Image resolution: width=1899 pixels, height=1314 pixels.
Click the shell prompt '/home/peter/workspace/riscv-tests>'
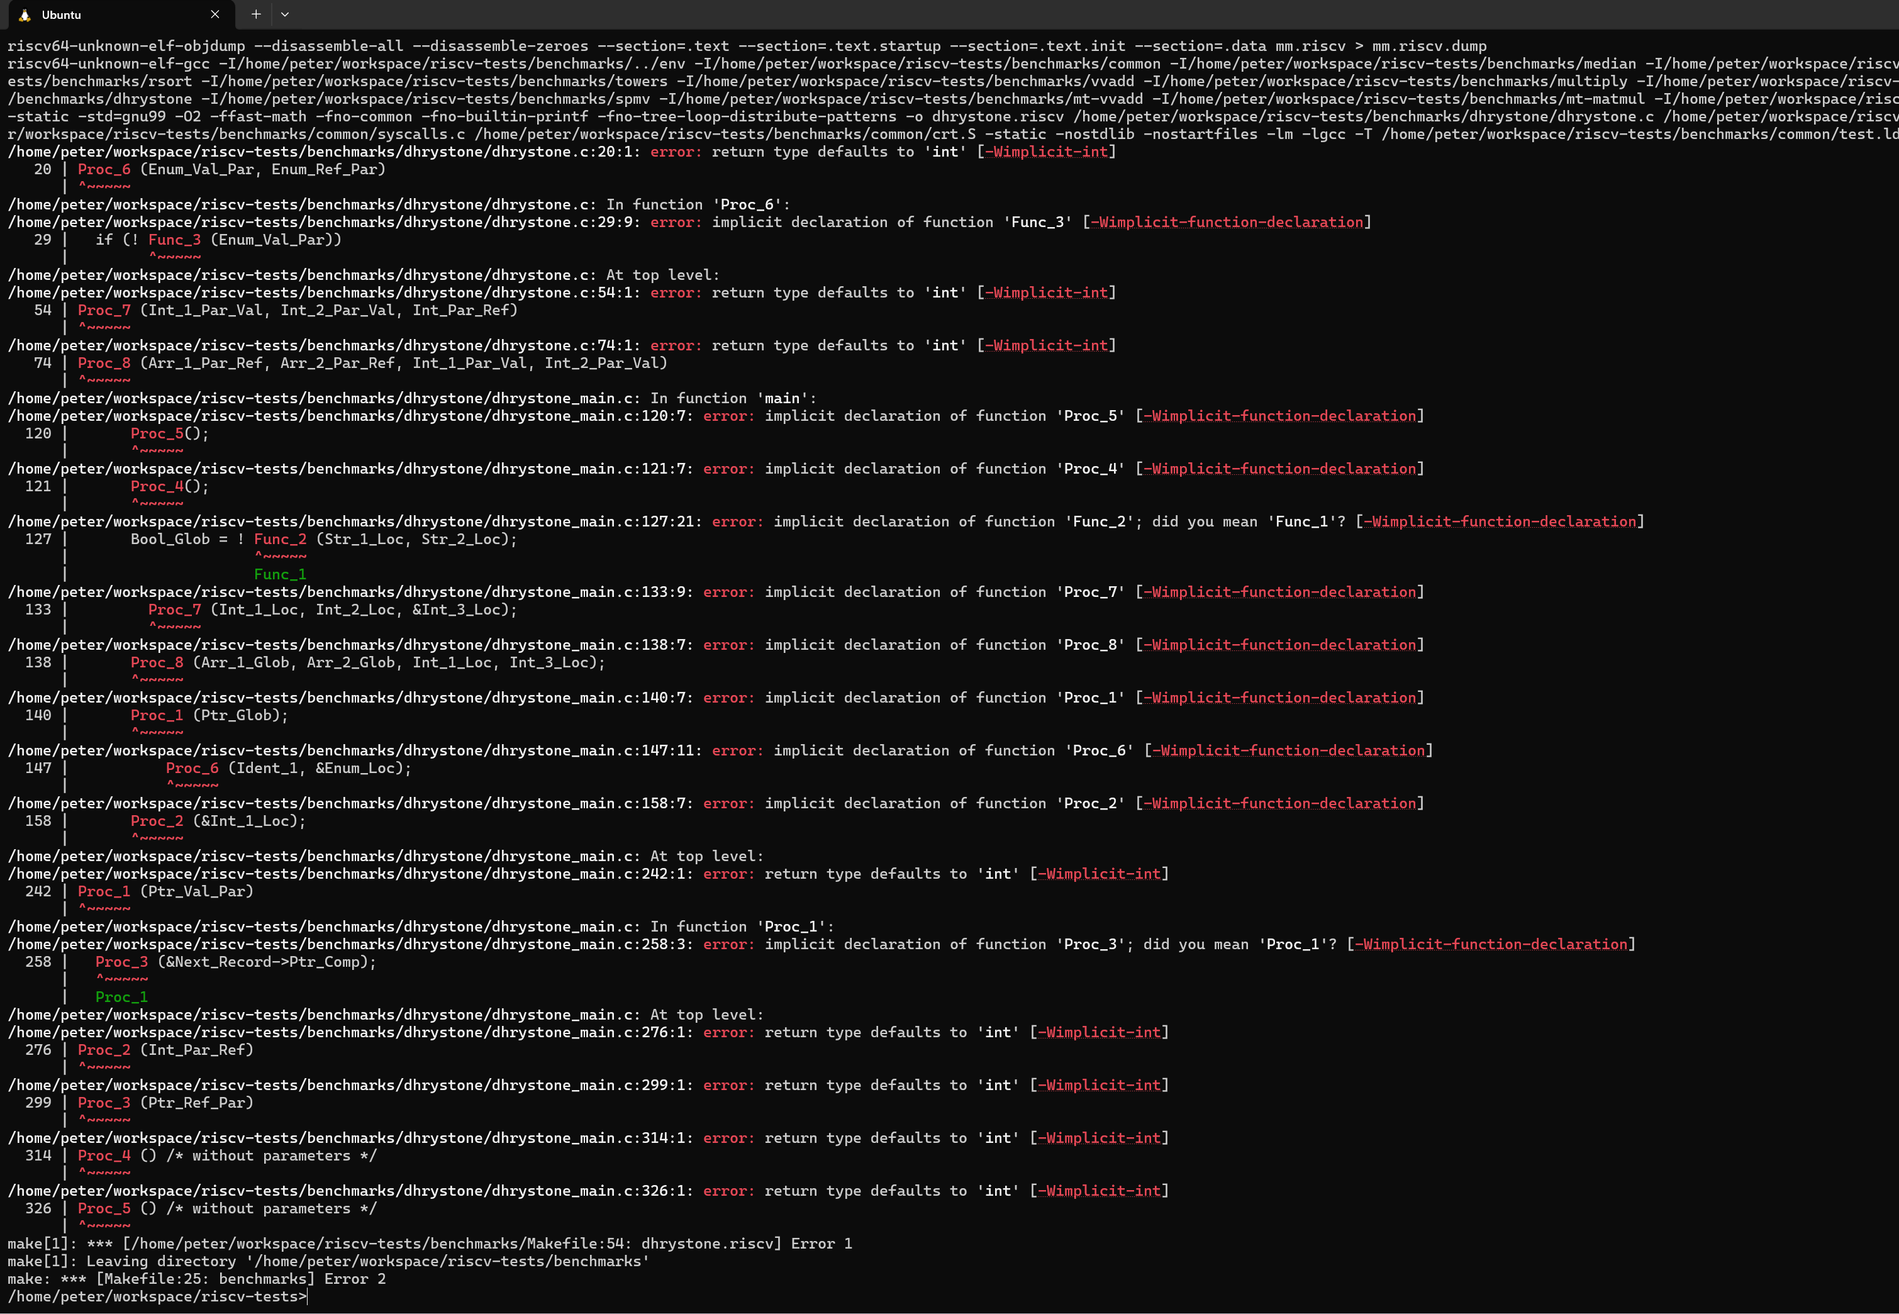tap(157, 1297)
